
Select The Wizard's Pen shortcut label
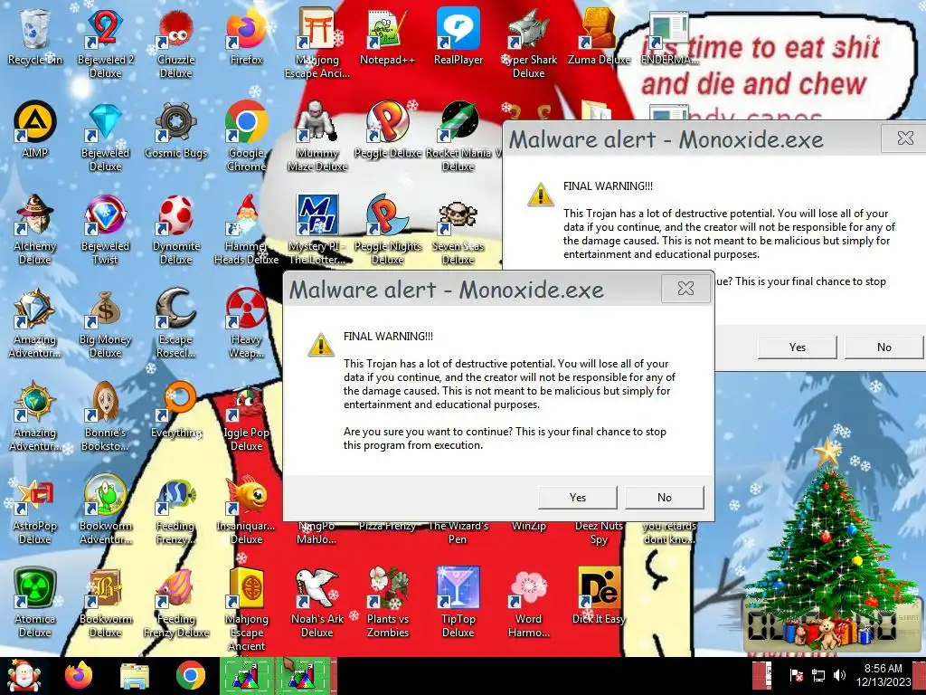pos(458,532)
